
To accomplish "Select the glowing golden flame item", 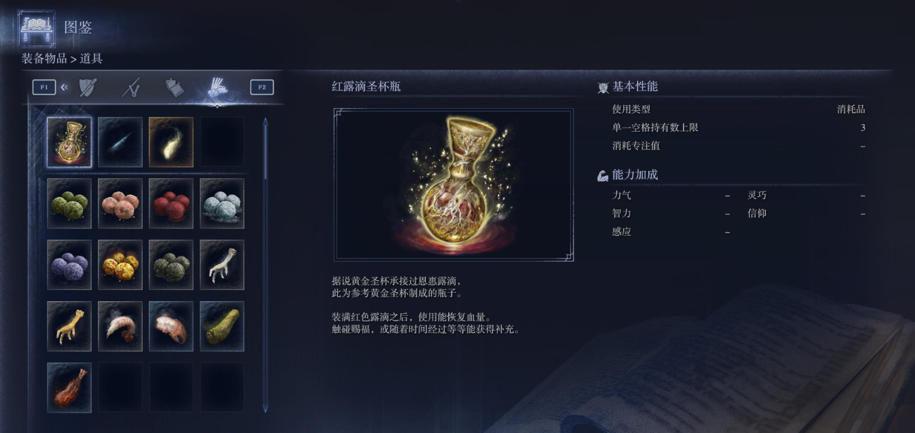I will (171, 142).
